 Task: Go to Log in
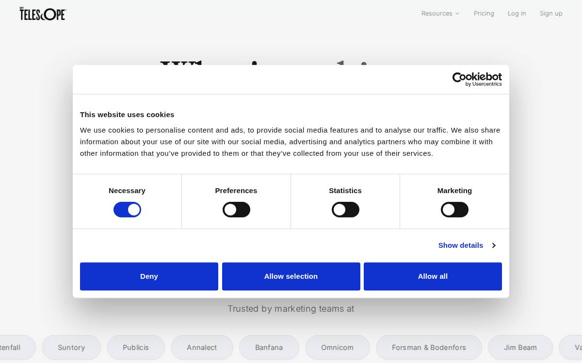pos(517,14)
